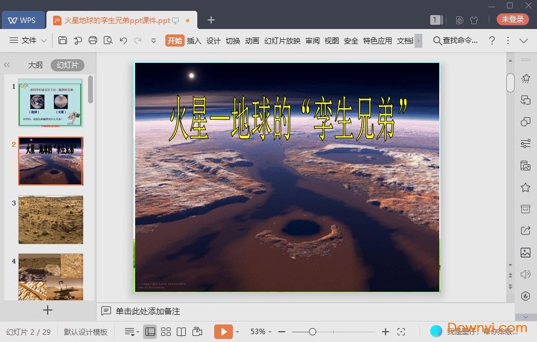Image resolution: width=537 pixels, height=342 pixels.
Task: Switch to 大纲 outline view
Action: pos(35,65)
